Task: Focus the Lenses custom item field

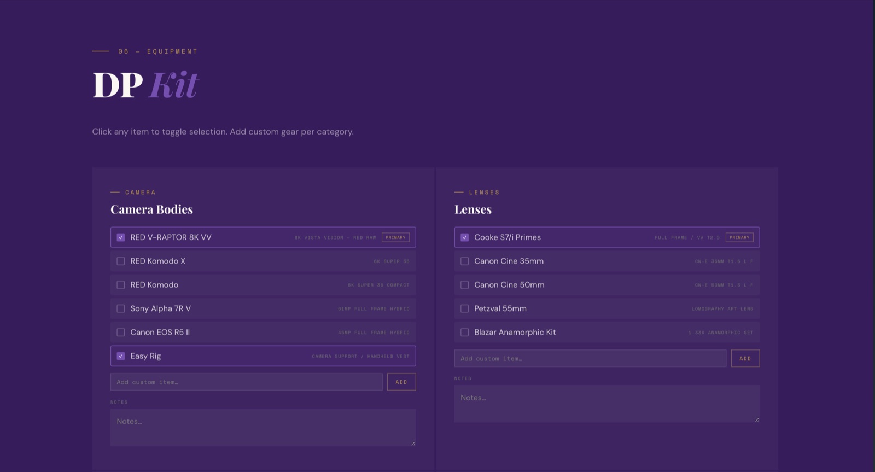Action: [590, 359]
